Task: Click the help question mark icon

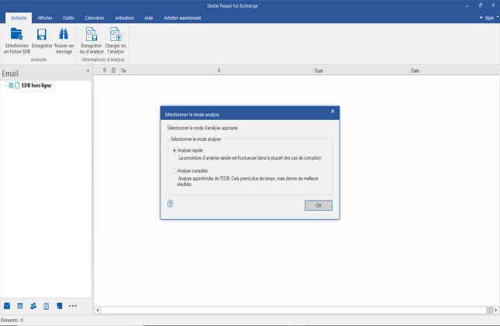Action: pos(170,204)
